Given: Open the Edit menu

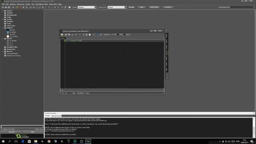Looking at the screenshot, I should [x=7, y=4].
